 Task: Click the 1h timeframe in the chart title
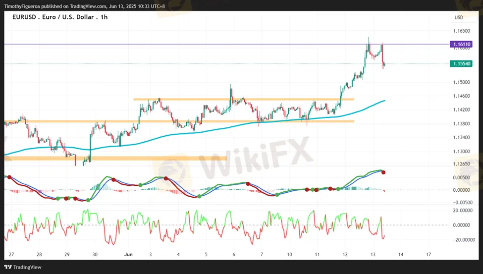tap(104, 17)
